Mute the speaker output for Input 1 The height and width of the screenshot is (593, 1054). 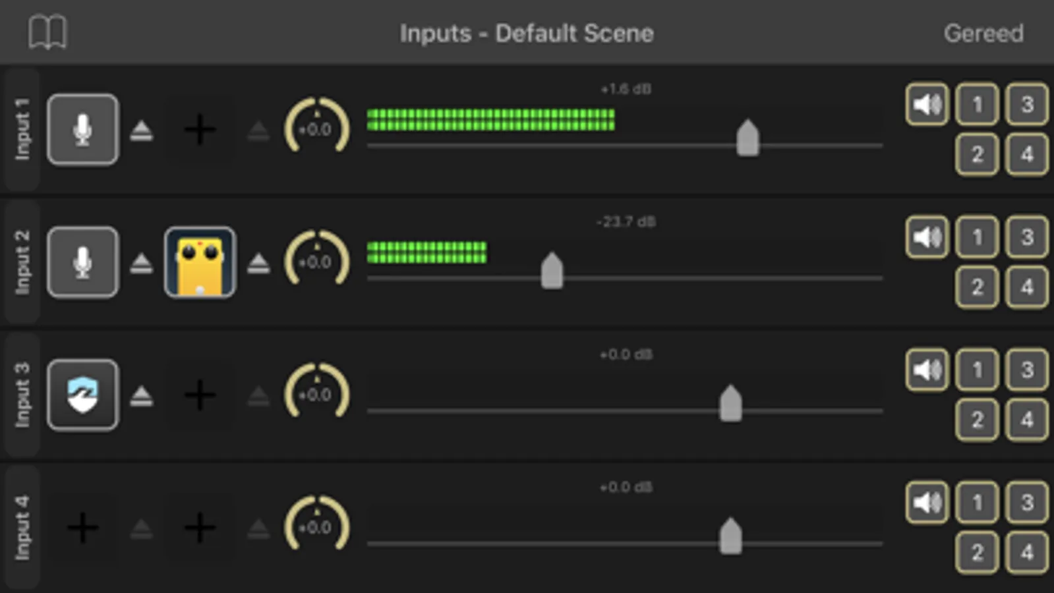point(927,104)
